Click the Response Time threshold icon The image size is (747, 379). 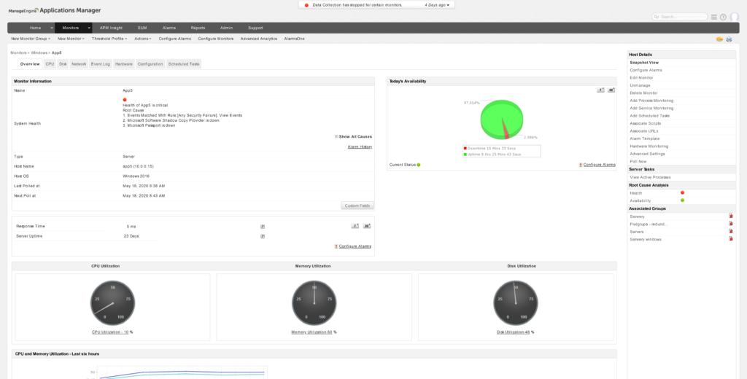[263, 227]
